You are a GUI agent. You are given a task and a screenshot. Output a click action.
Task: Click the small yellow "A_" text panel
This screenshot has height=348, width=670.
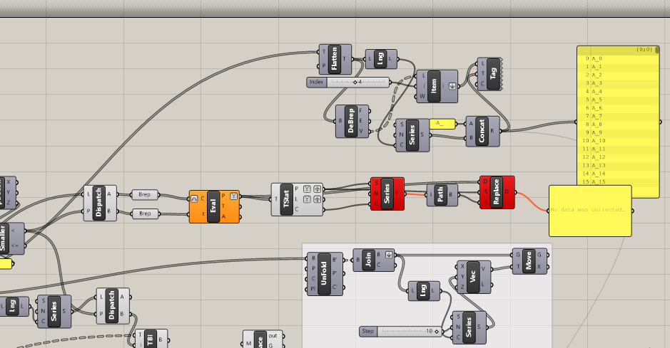pos(442,123)
